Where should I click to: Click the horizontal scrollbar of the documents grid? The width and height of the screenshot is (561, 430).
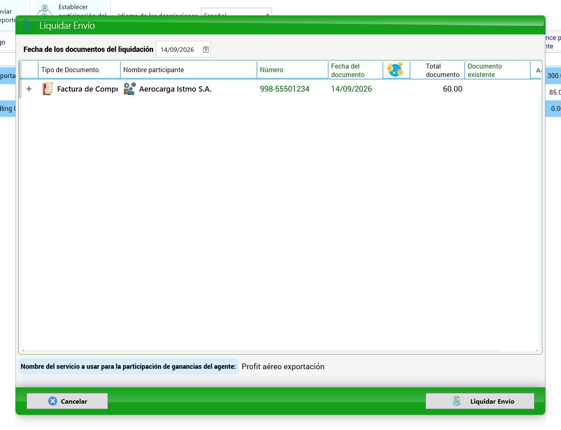262,351
